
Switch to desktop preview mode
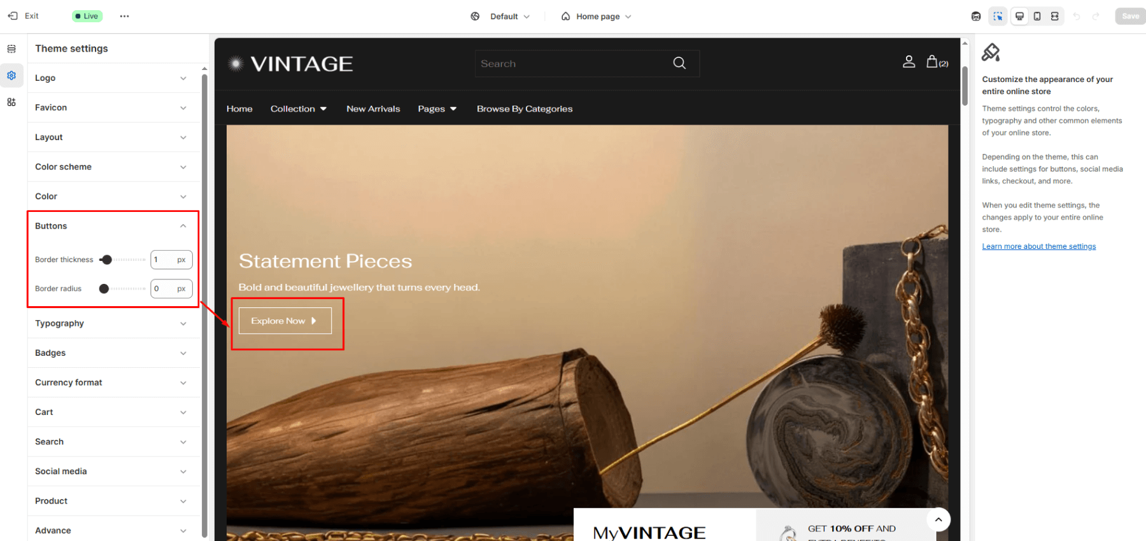pyautogui.click(x=1019, y=16)
